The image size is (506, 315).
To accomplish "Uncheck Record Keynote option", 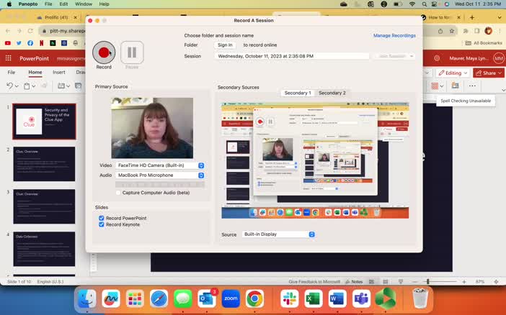I will 102,224.
